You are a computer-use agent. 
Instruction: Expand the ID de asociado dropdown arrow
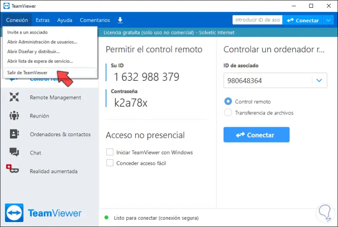(319, 80)
